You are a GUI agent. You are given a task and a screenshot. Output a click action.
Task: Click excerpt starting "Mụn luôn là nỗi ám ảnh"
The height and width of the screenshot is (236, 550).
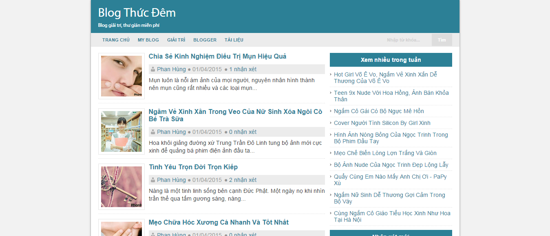tap(232, 84)
